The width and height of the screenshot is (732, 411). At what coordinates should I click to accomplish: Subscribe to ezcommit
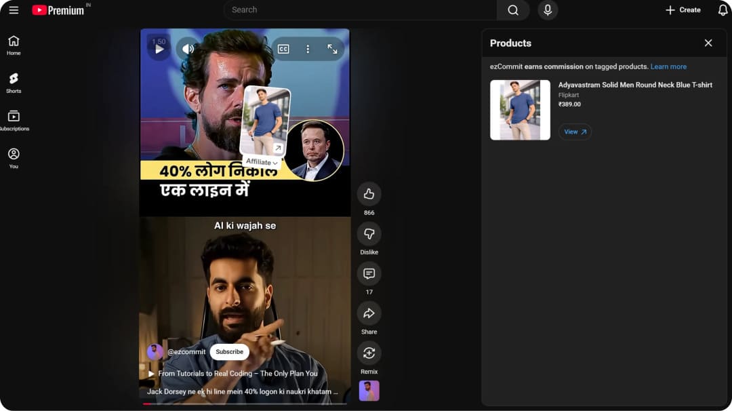(x=229, y=352)
